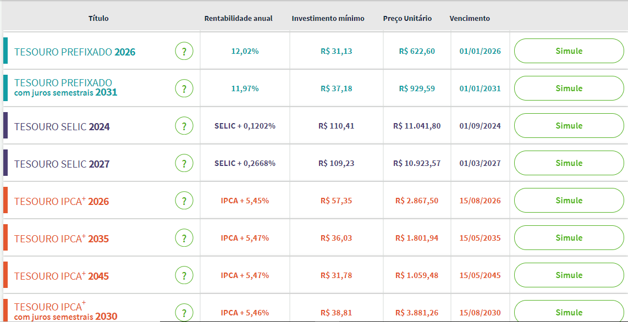Click help icon for Tesouro Prefixado 2026
The width and height of the screenshot is (628, 322).
click(184, 52)
